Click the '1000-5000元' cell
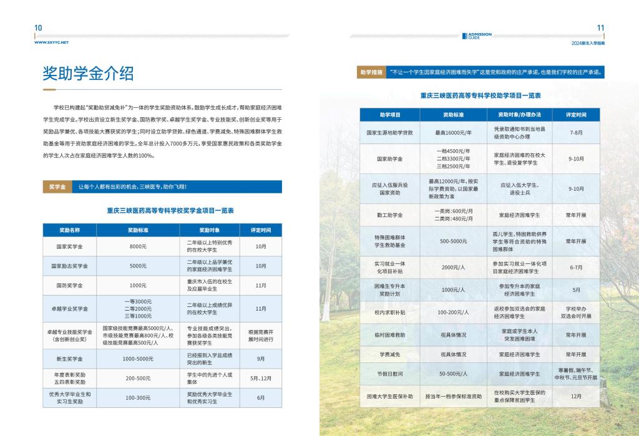This screenshot has width=639, height=436. click(x=138, y=359)
